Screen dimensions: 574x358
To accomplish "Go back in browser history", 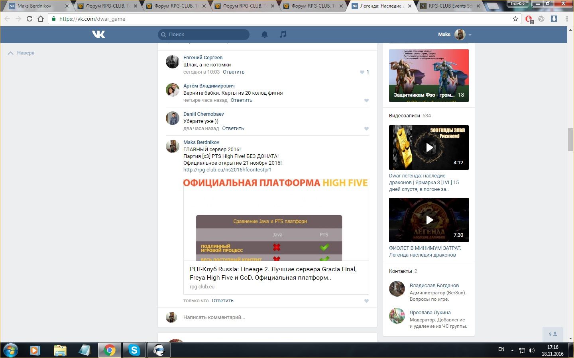I will click(7, 19).
